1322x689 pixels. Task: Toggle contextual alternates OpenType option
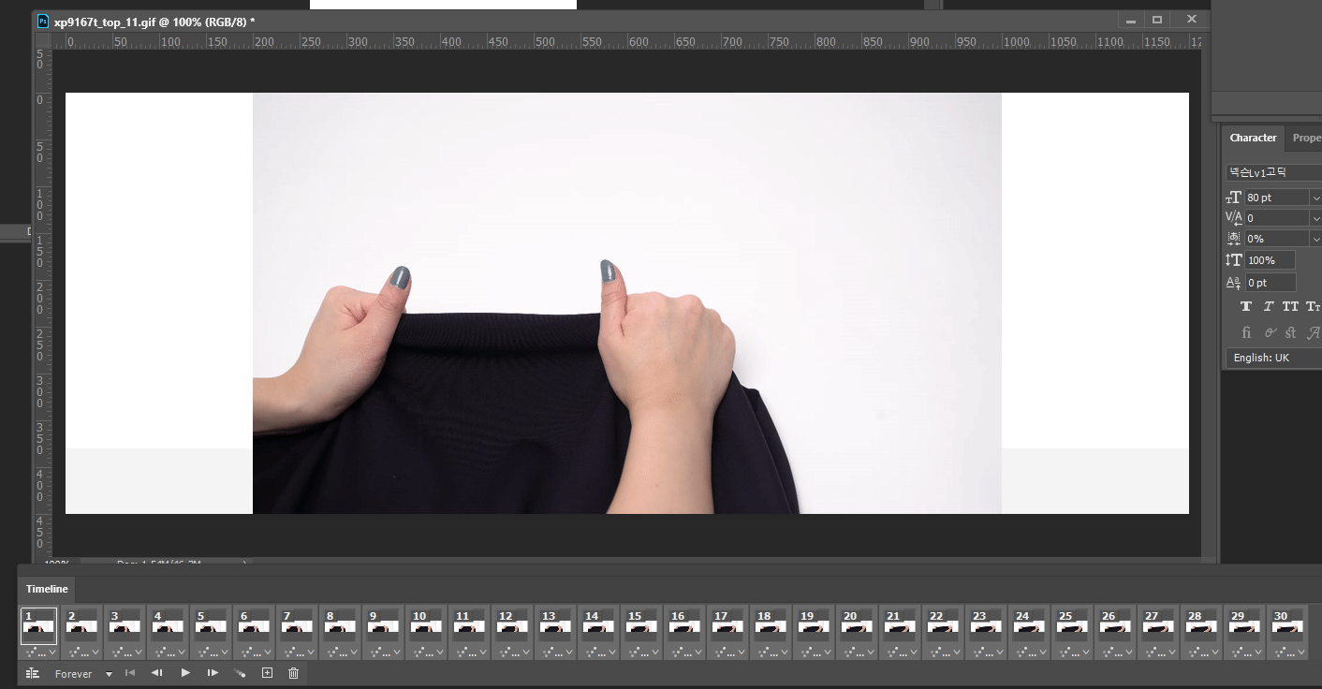[1270, 332]
